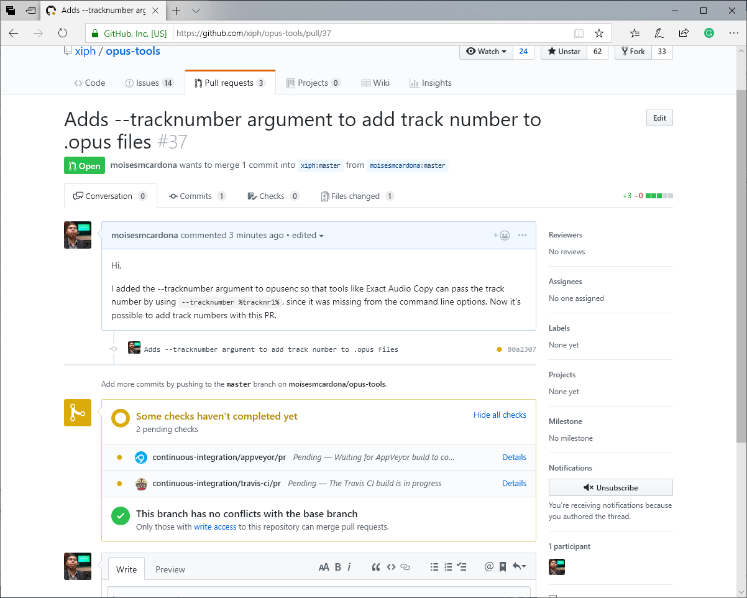747x598 pixels.
Task: Click the AppVeyor service icon
Action: pos(141,458)
